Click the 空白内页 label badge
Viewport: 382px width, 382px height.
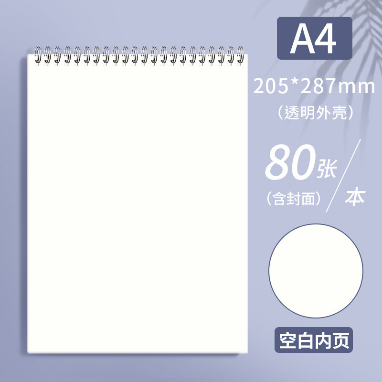pos(314,340)
